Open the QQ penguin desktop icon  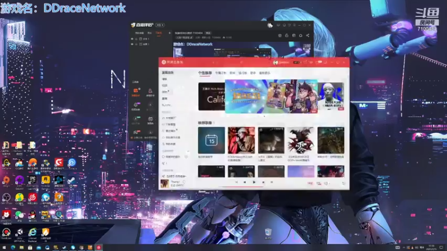(x=32, y=215)
